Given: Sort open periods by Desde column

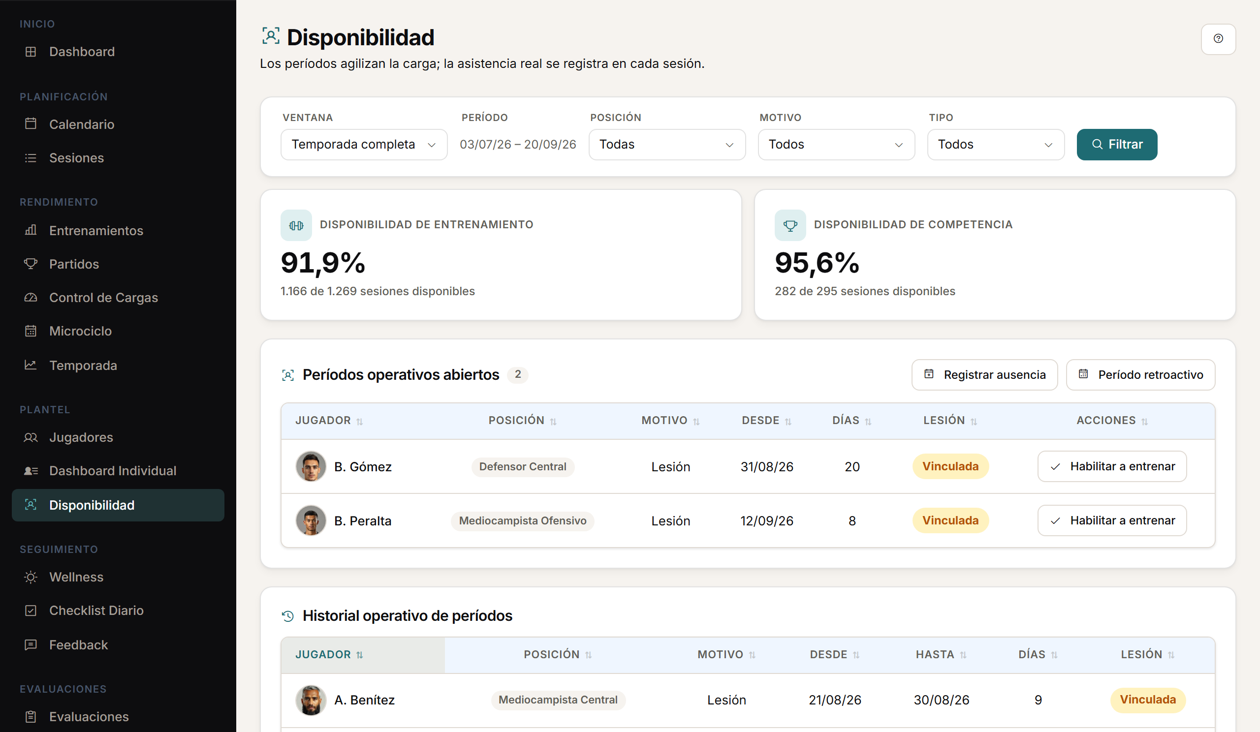Looking at the screenshot, I should (766, 421).
